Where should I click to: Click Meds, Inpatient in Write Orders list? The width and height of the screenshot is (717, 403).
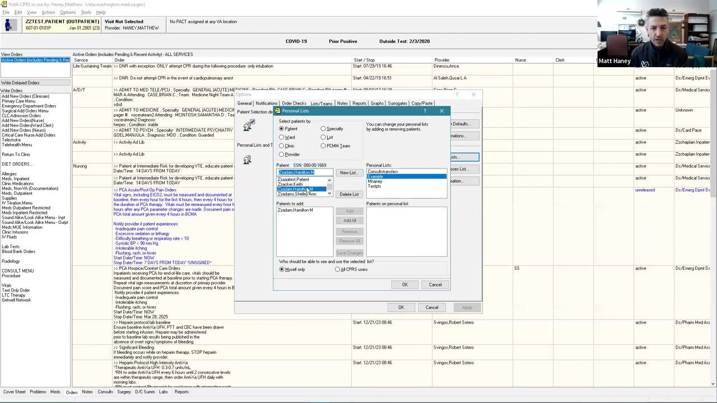pos(16,179)
